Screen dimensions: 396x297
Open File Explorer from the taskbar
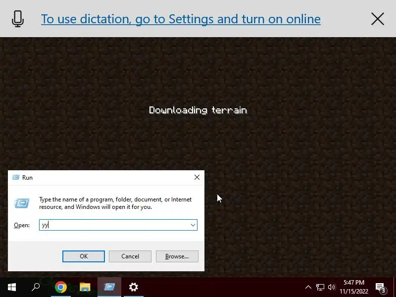(85, 287)
